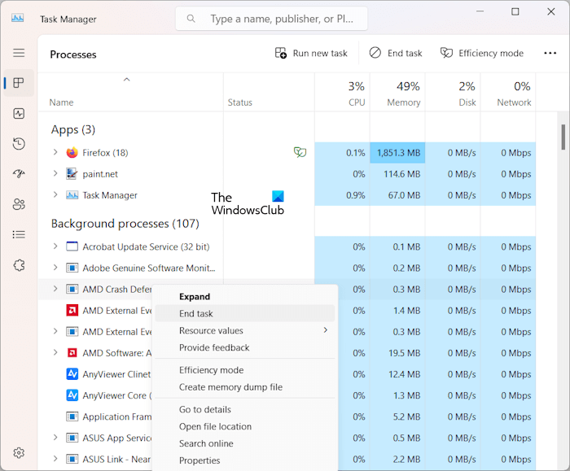Open Task Manager settings gear
Viewport: 570px width, 471px height.
(19, 453)
